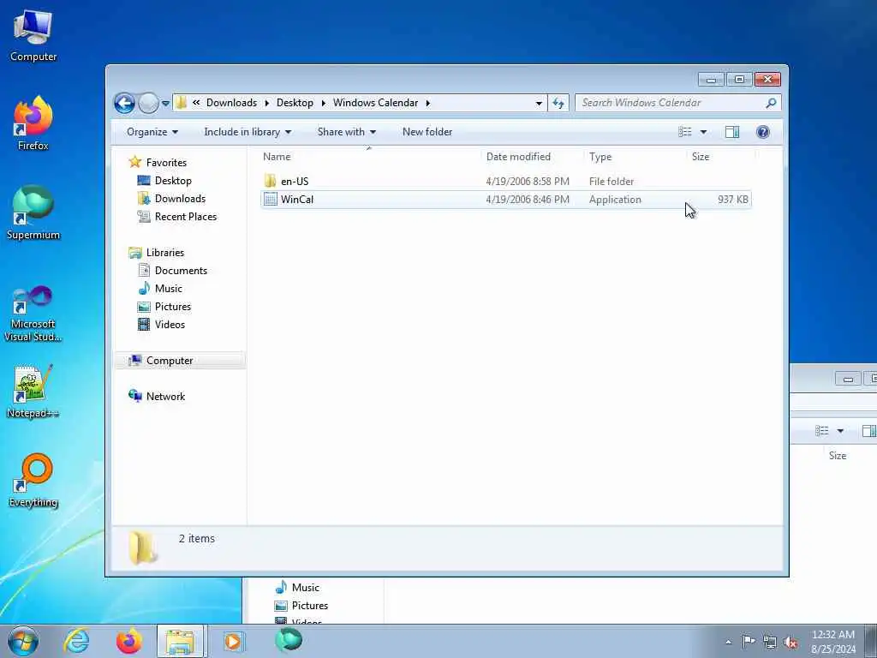Viewport: 877px width, 658px height.
Task: Click the Action Center flag tray icon
Action: (x=749, y=642)
